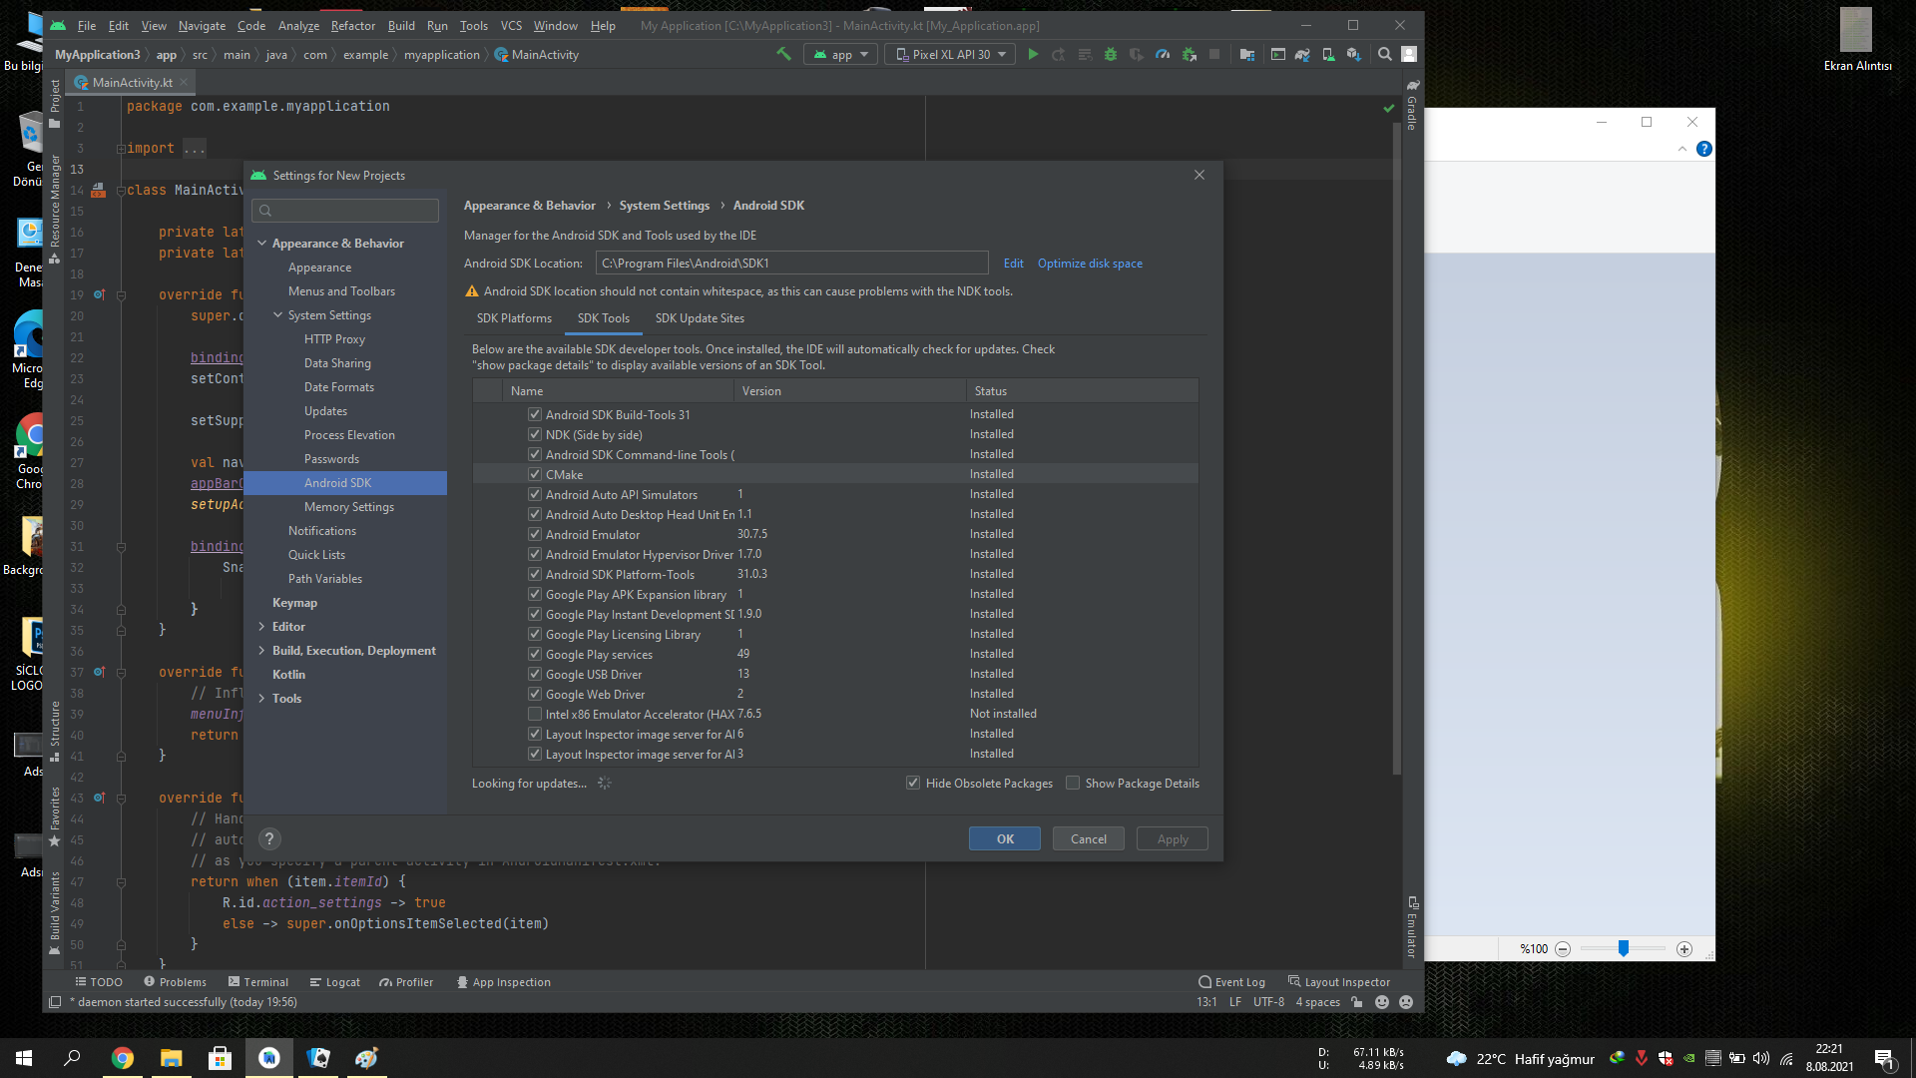Run the app with green play icon
Screen dimensions: 1916x1078
click(x=1033, y=54)
